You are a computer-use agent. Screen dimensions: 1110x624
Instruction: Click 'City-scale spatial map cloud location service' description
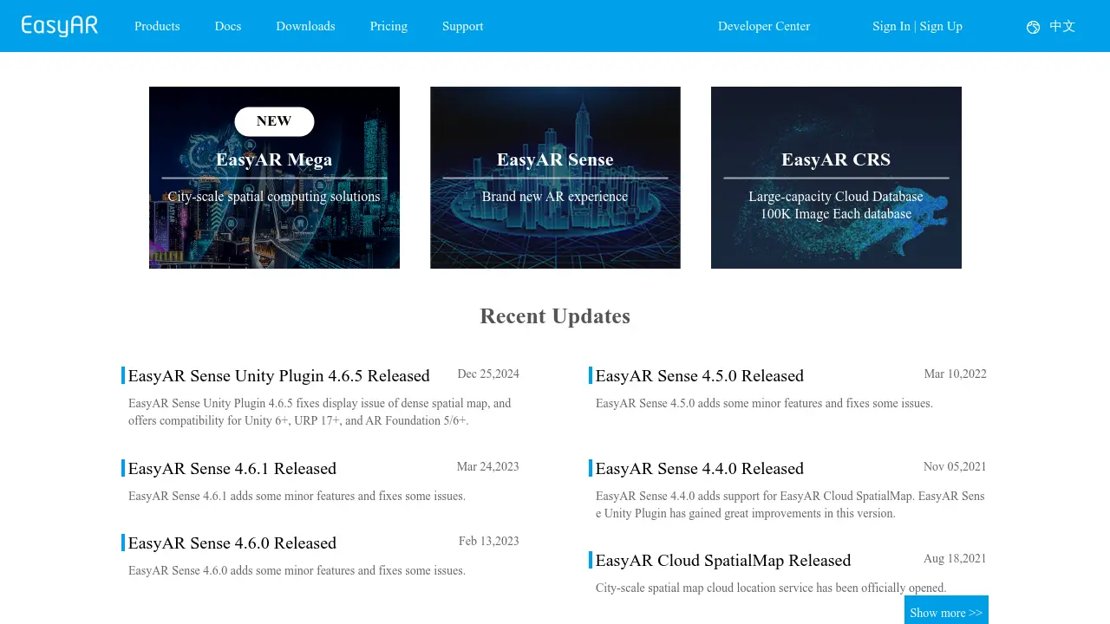point(771,588)
